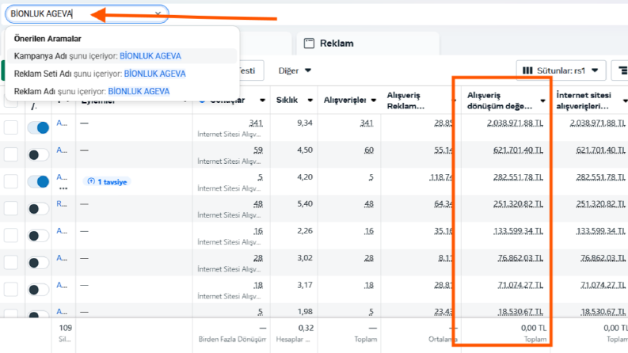Click conversion value 133.599,34 TL in dönüşüm column

pos(518,231)
